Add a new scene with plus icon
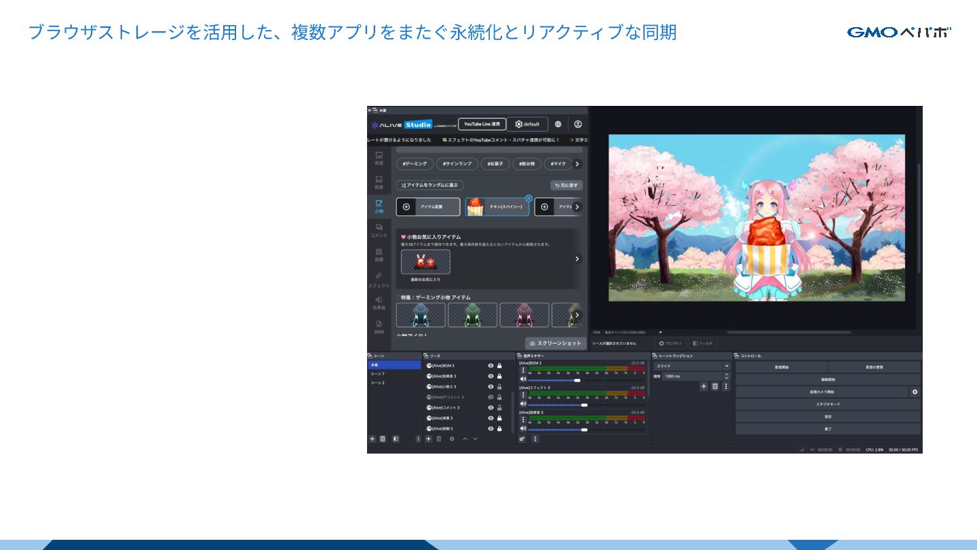This screenshot has width=977, height=550. click(372, 439)
